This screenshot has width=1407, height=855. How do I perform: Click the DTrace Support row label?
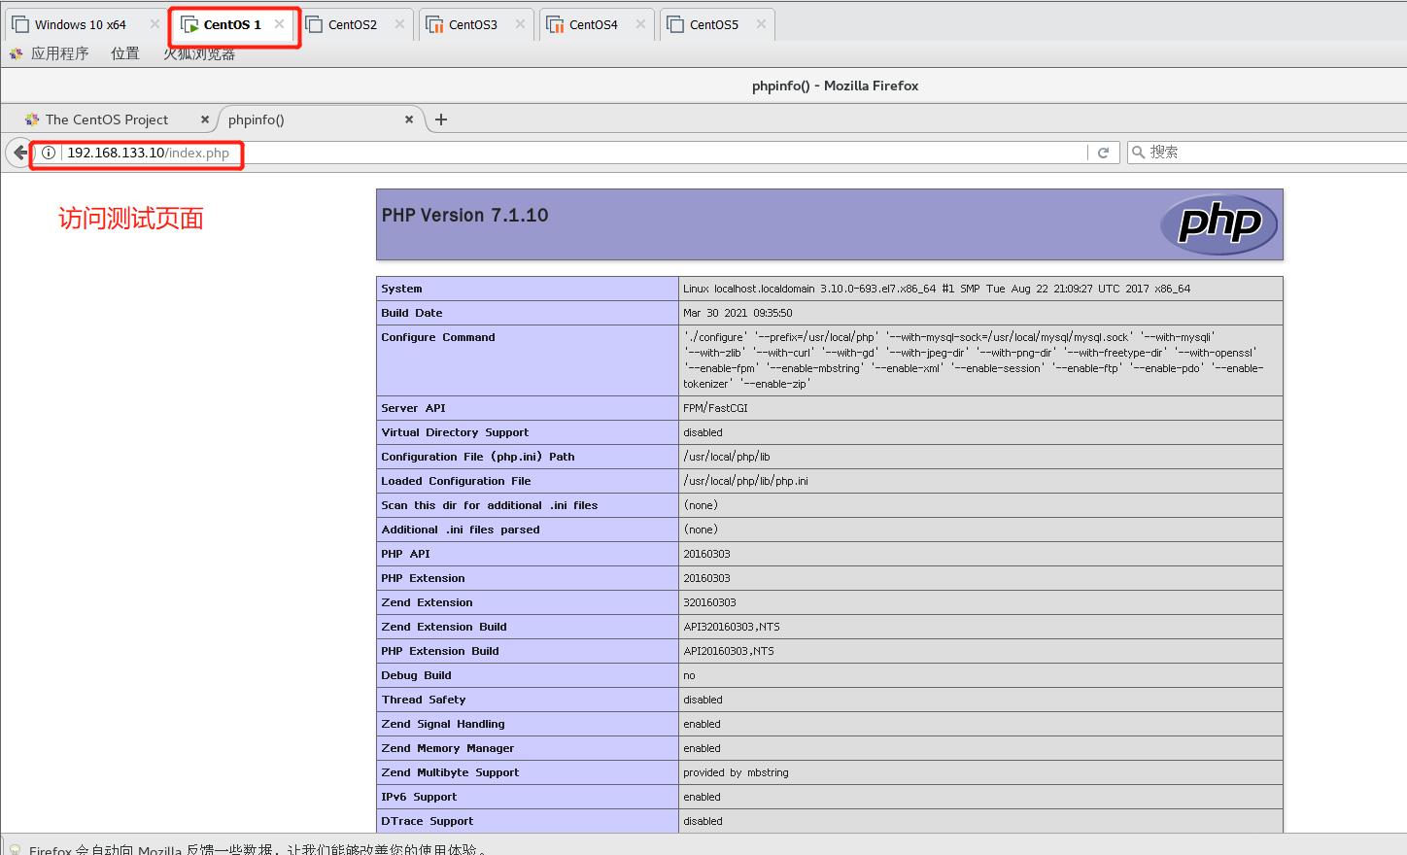click(428, 821)
